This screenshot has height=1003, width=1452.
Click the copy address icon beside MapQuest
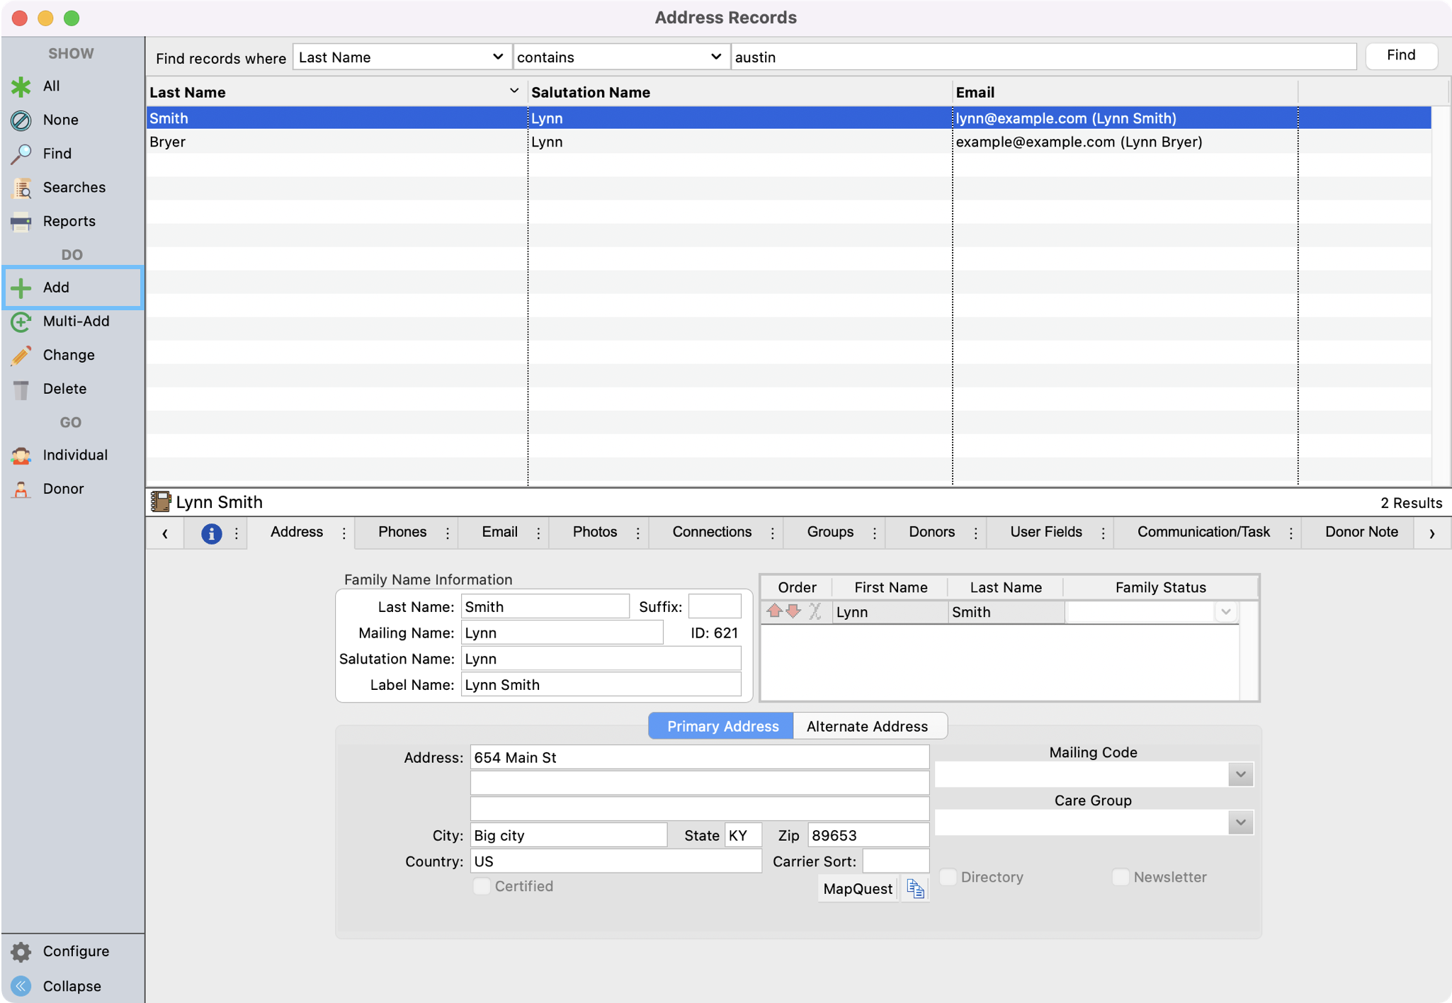tap(915, 889)
